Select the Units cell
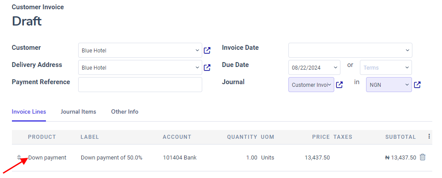 coord(268,157)
